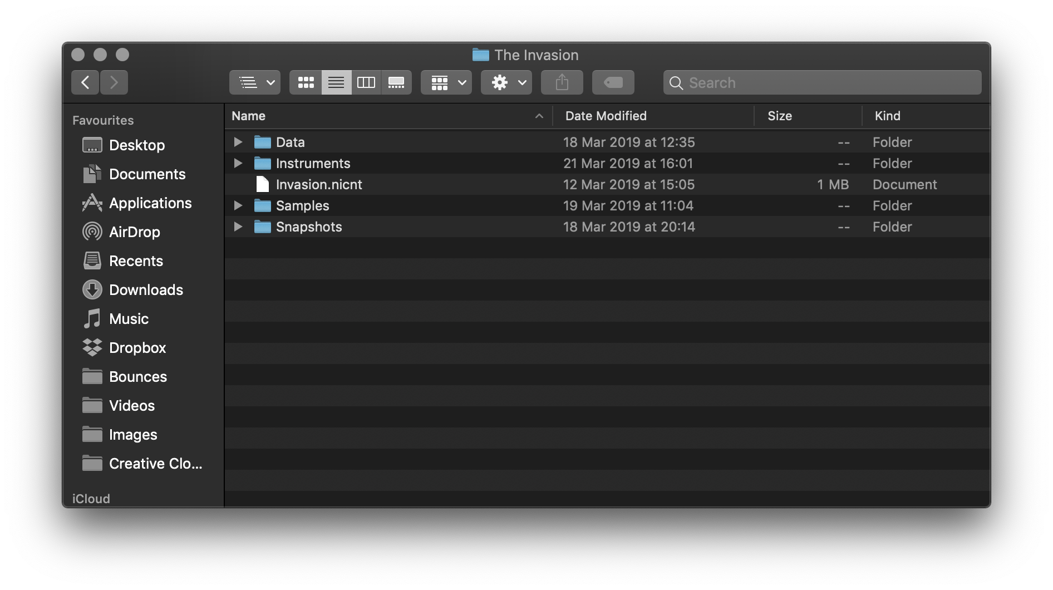The image size is (1053, 590).
Task: Click the '1 MB' size value
Action: [x=833, y=184]
